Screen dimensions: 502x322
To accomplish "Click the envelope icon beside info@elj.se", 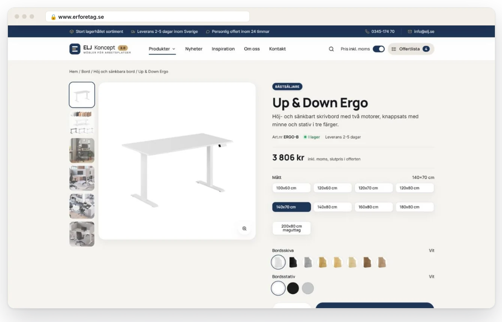I will [x=410, y=31].
